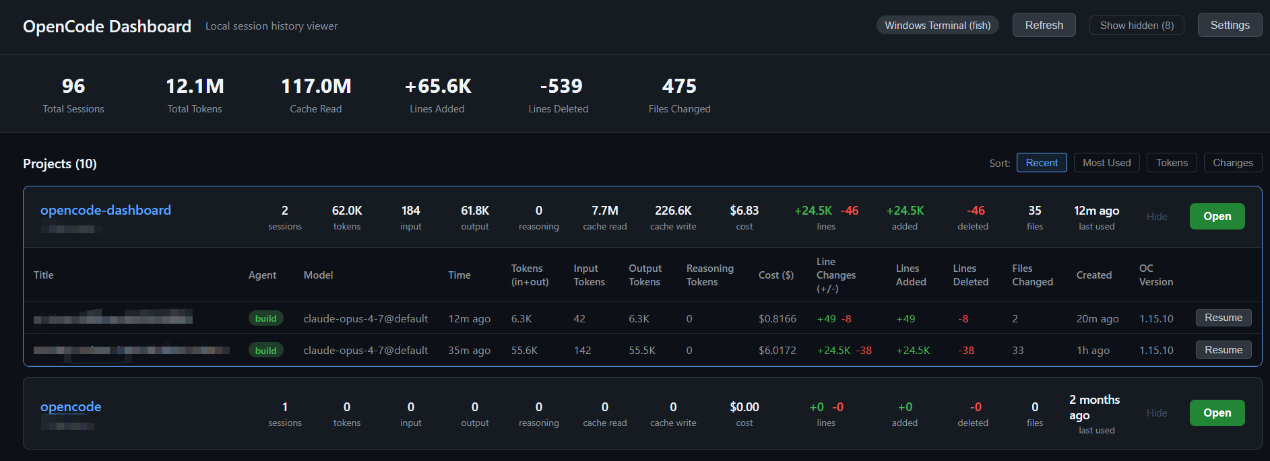The image size is (1270, 461).
Task: Open the opencode-dashboard project link
Action: tap(106, 210)
